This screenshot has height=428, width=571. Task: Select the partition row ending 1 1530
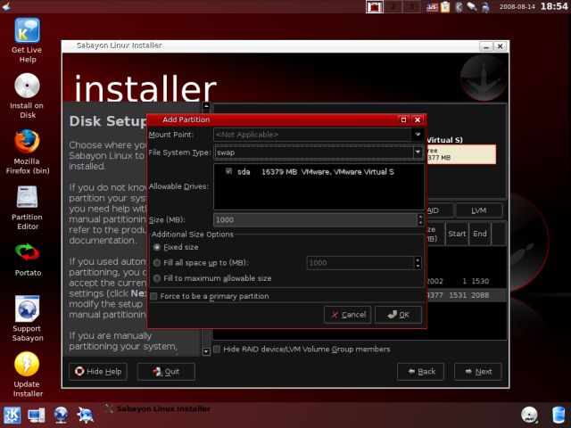point(466,281)
